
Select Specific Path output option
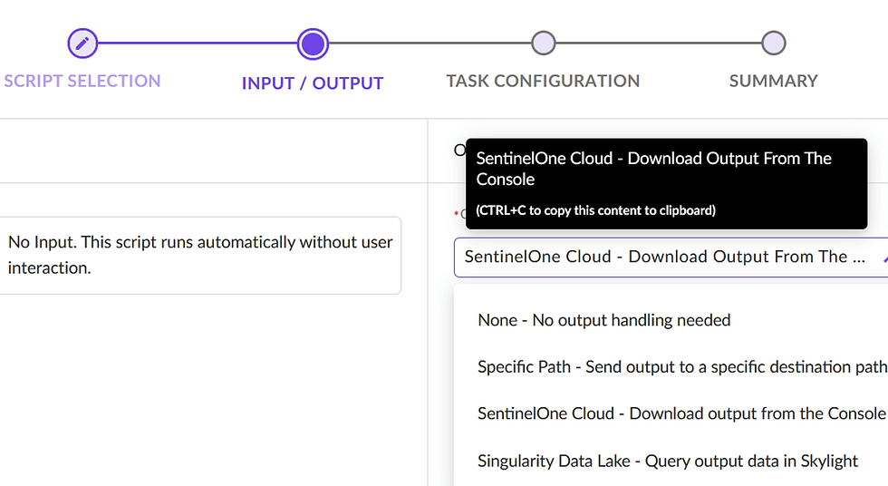681,367
